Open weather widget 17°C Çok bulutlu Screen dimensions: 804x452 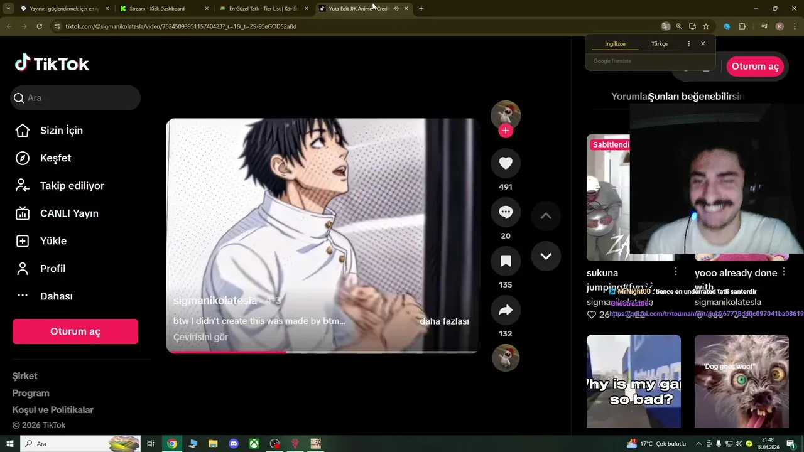point(656,444)
